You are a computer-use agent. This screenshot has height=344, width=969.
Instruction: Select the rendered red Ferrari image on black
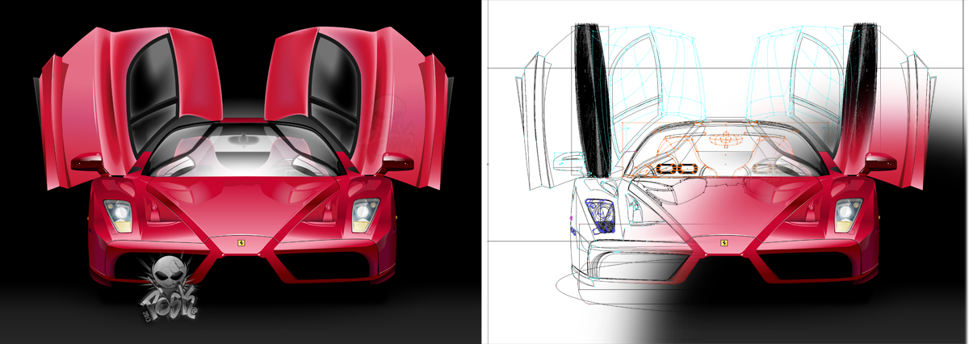tap(241, 172)
